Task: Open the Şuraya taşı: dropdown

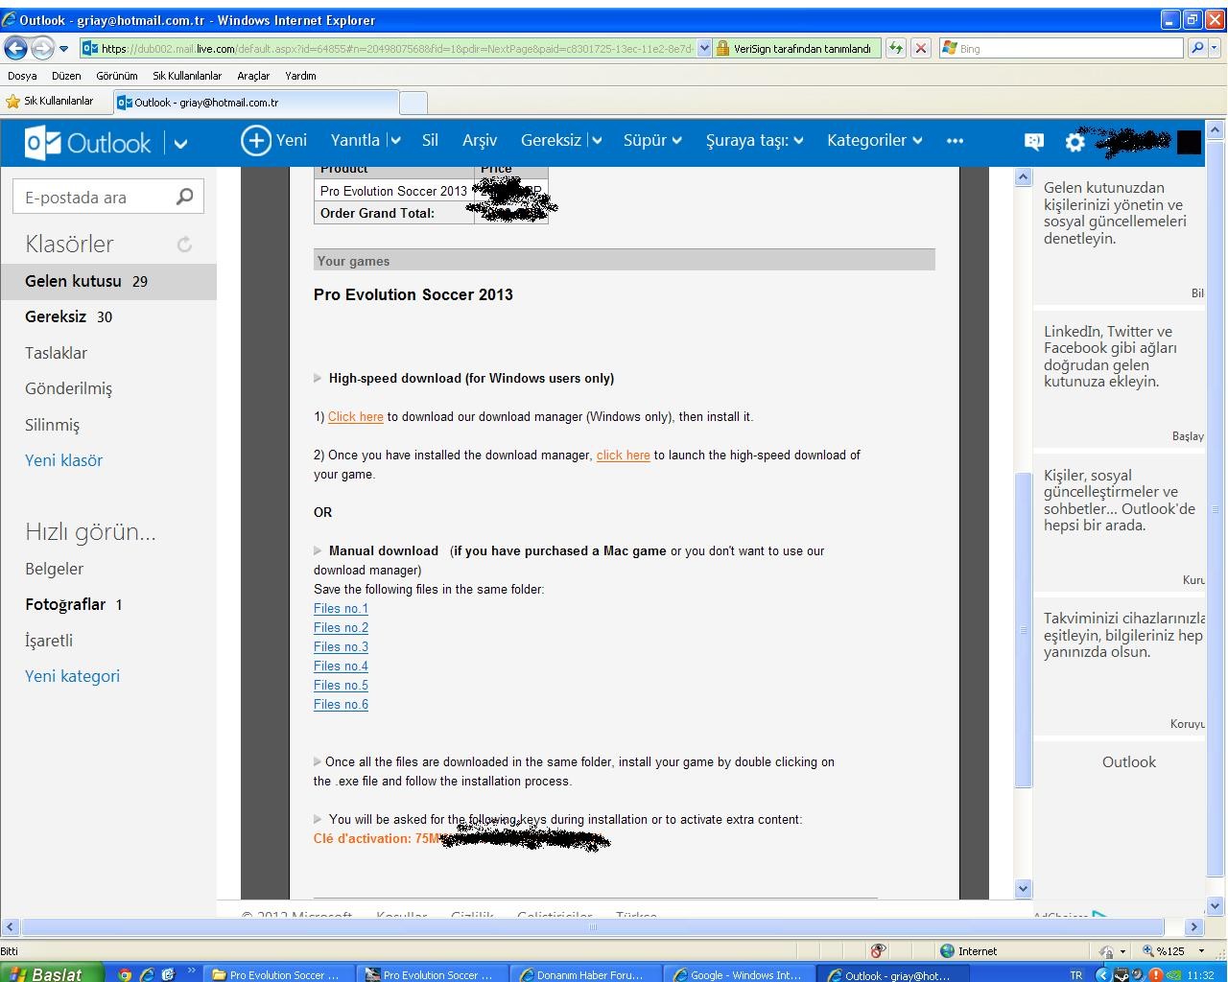Action: [754, 140]
